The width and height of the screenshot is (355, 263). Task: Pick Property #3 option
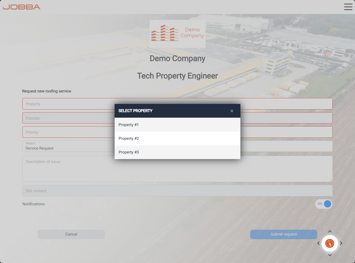coord(177,152)
